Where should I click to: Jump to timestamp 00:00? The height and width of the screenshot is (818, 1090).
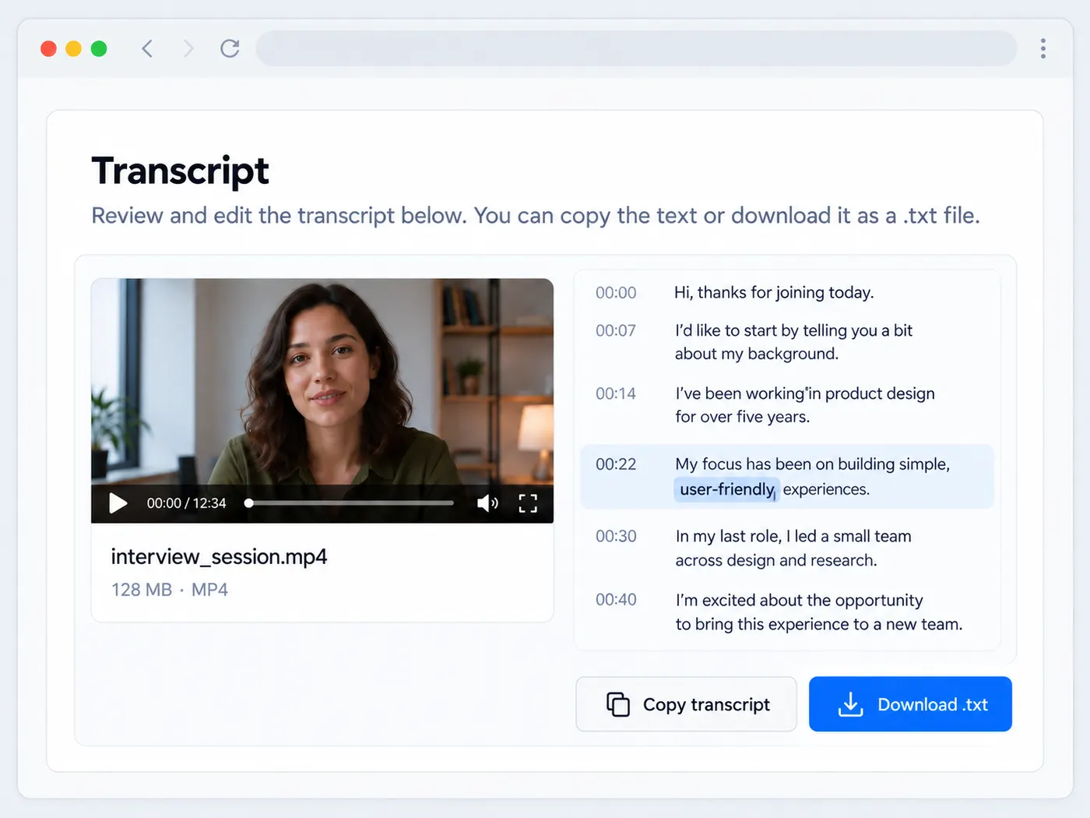[616, 293]
